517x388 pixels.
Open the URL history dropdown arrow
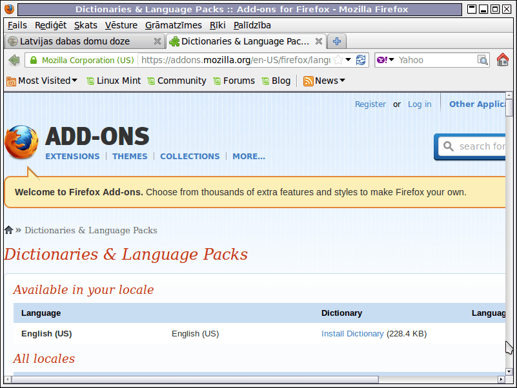pos(348,59)
